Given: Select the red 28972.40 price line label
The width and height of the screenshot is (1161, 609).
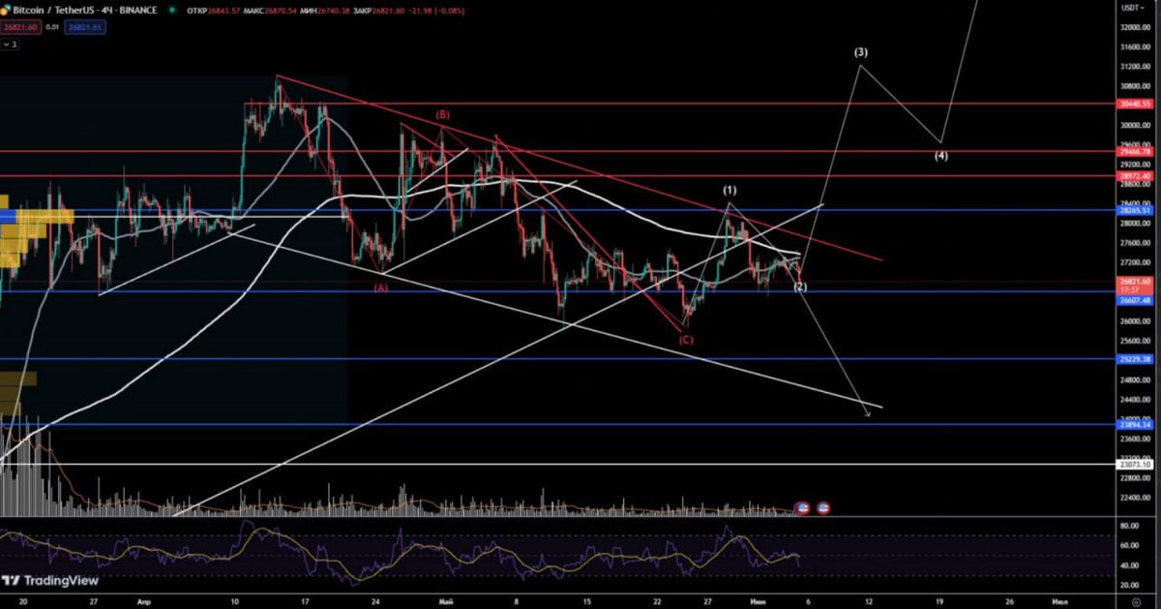Looking at the screenshot, I should click(1135, 176).
